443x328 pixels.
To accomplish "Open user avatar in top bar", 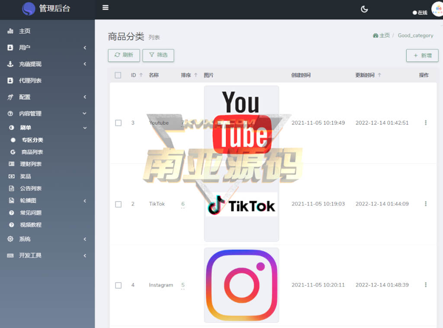I will click(437, 9).
